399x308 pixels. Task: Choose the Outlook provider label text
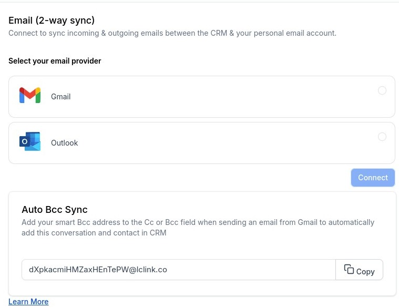pos(64,143)
